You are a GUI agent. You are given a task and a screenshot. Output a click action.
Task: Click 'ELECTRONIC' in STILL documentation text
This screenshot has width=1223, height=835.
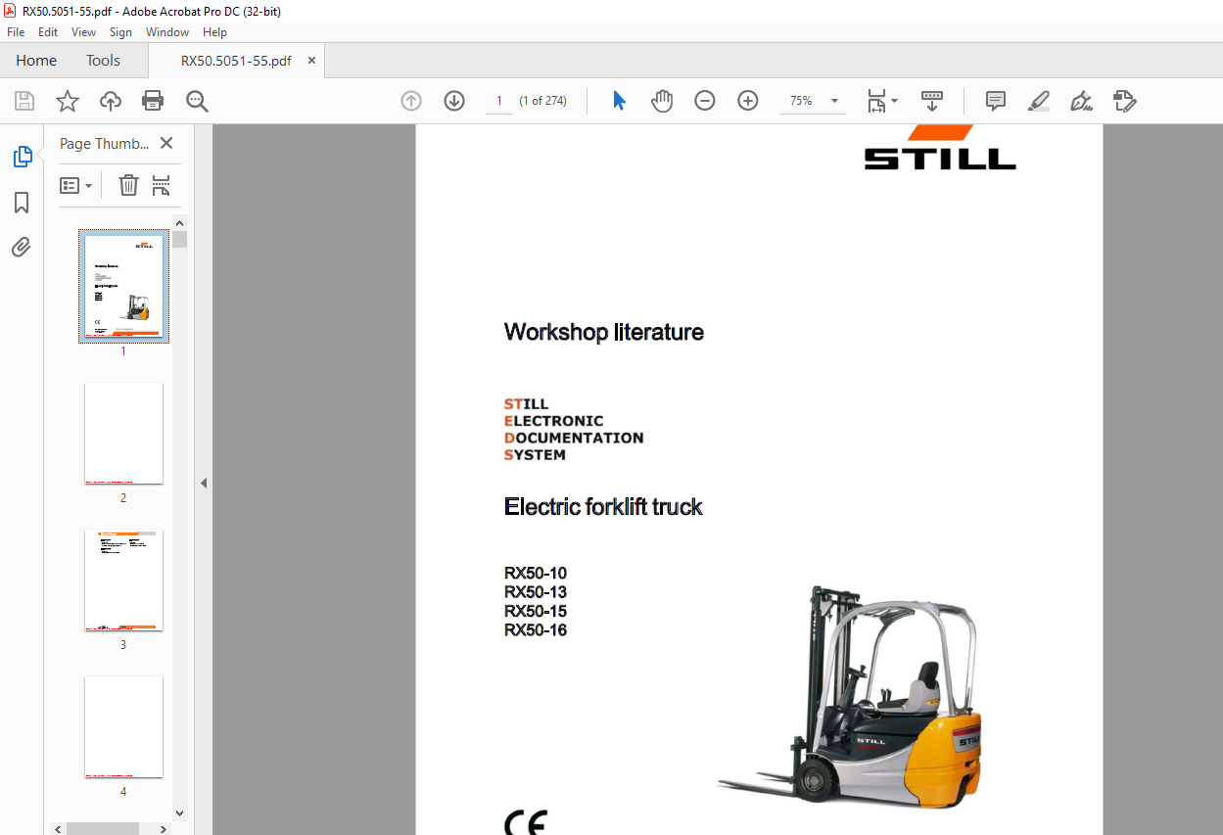pos(554,421)
